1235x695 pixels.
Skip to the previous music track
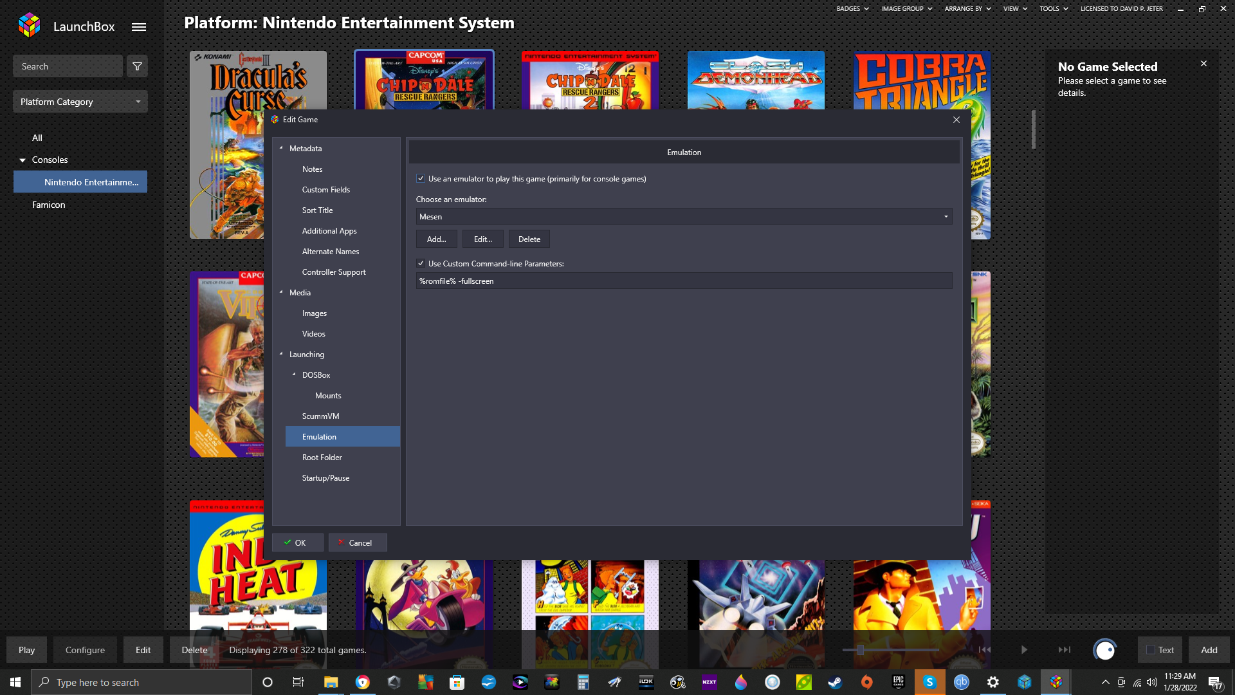tap(985, 650)
